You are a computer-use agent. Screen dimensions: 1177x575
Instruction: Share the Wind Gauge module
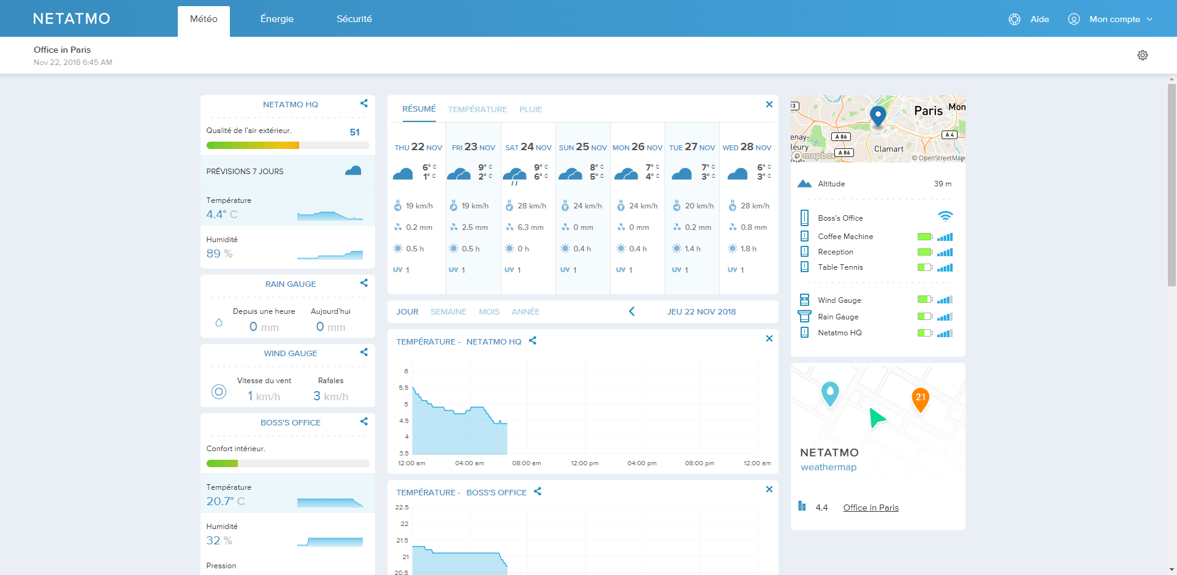[364, 352]
